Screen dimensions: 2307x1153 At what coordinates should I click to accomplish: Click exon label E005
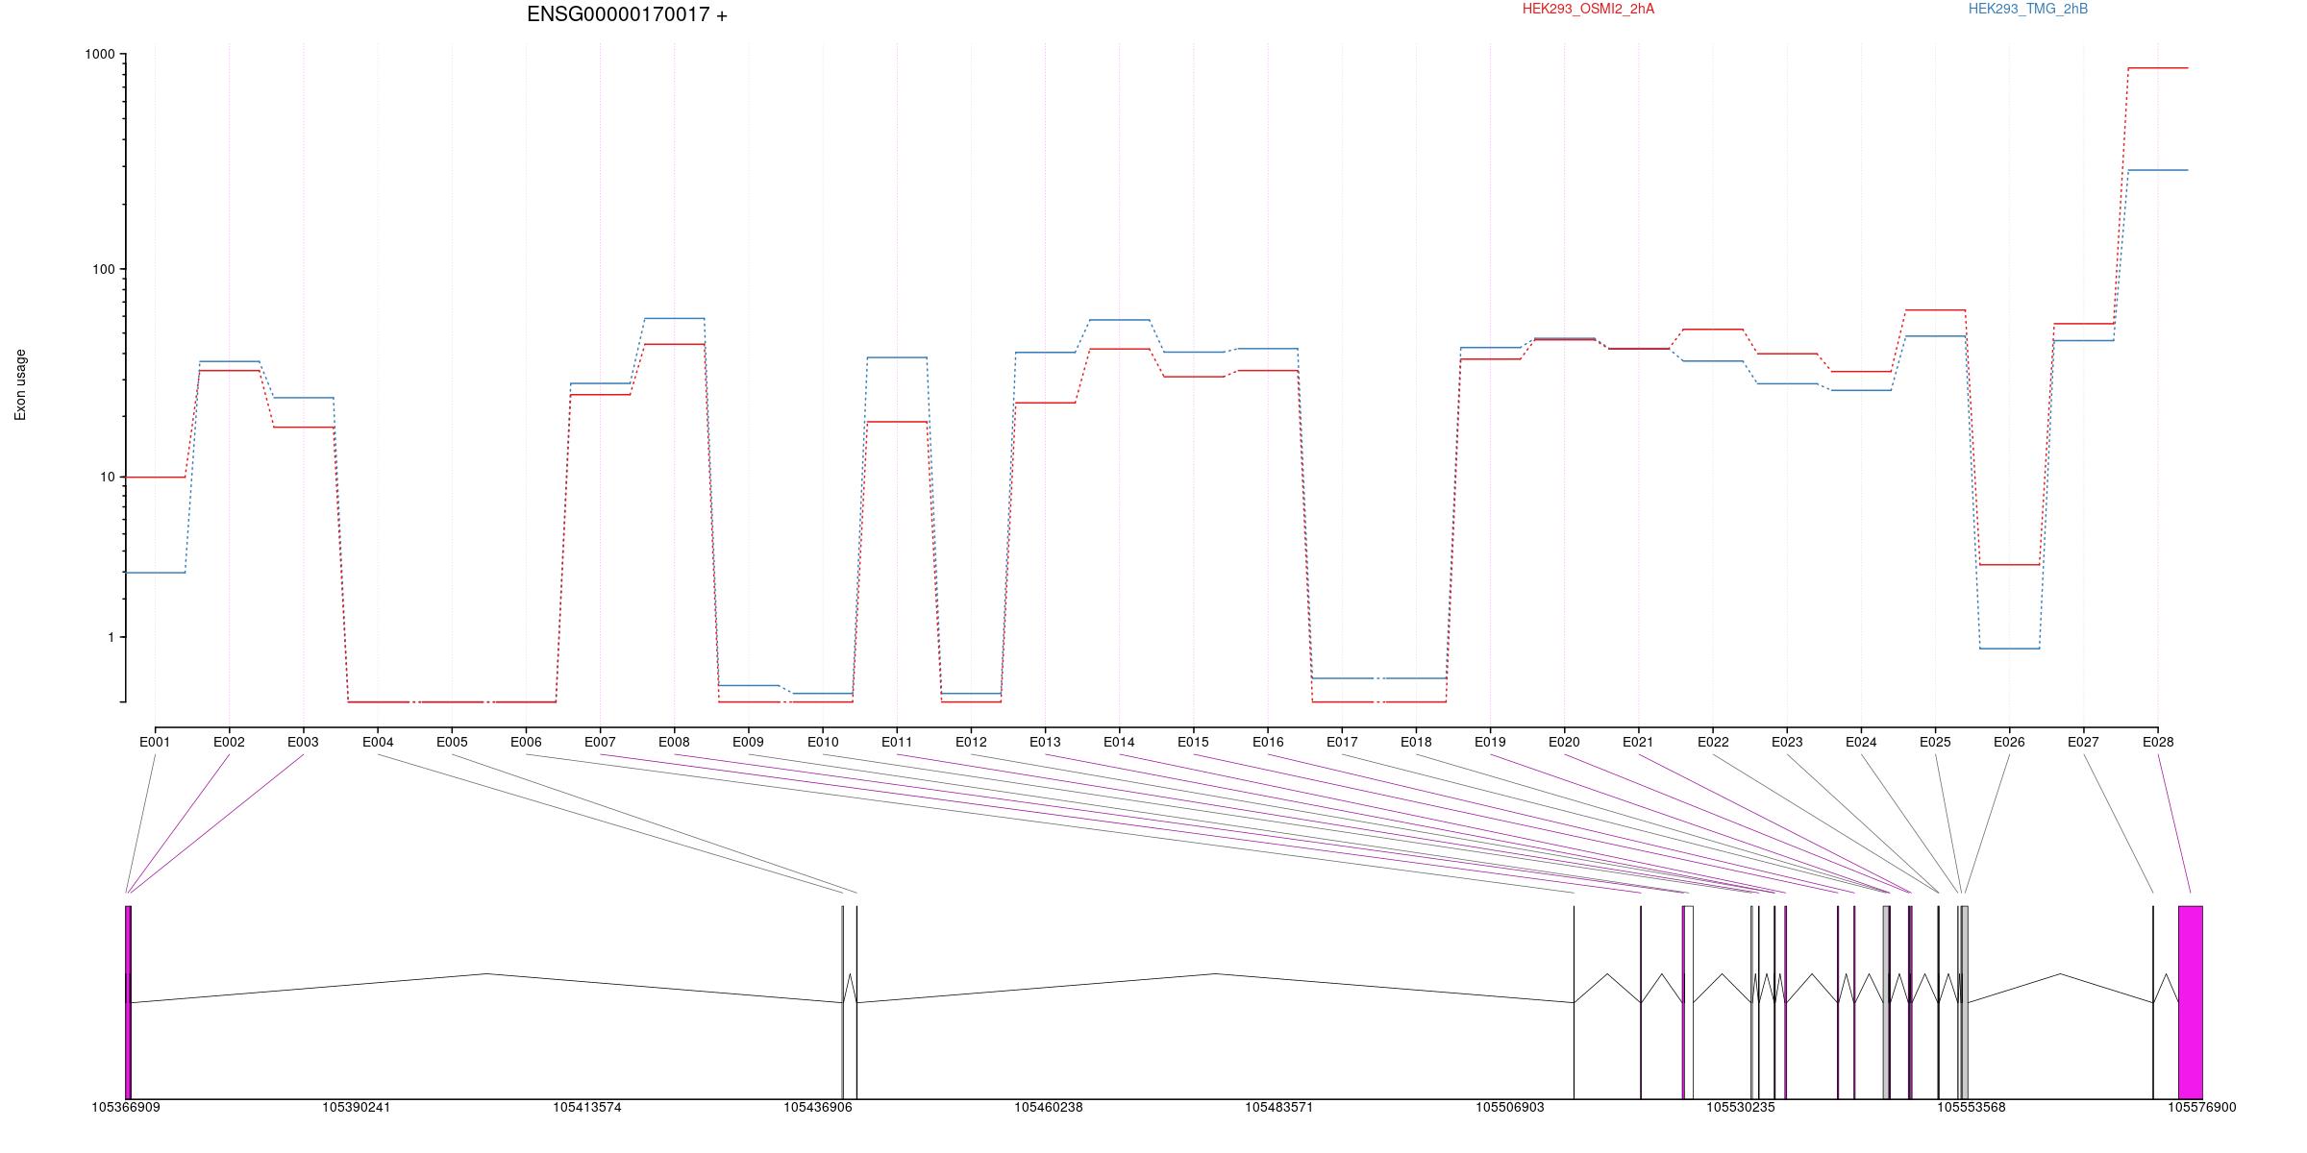tap(452, 742)
